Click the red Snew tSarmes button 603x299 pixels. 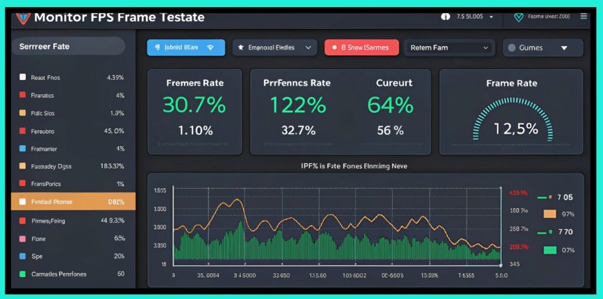[x=362, y=48]
